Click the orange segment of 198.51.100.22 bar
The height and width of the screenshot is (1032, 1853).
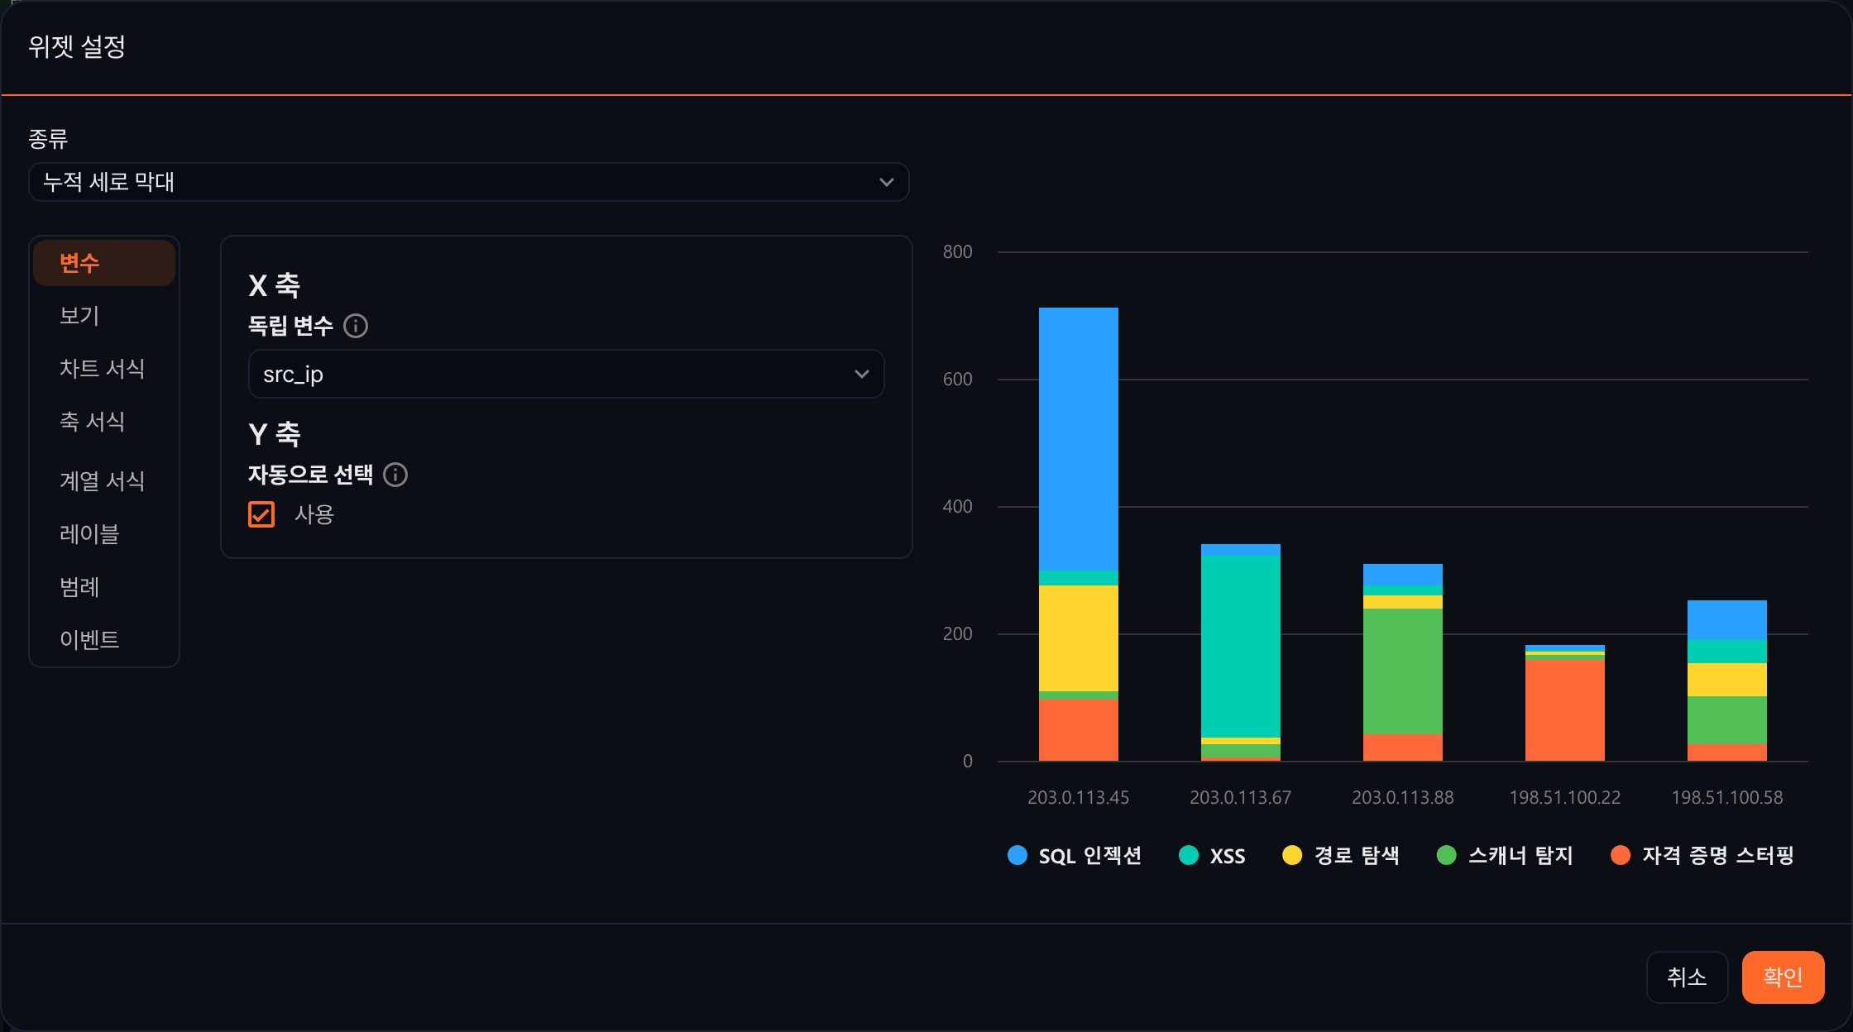[1565, 709]
